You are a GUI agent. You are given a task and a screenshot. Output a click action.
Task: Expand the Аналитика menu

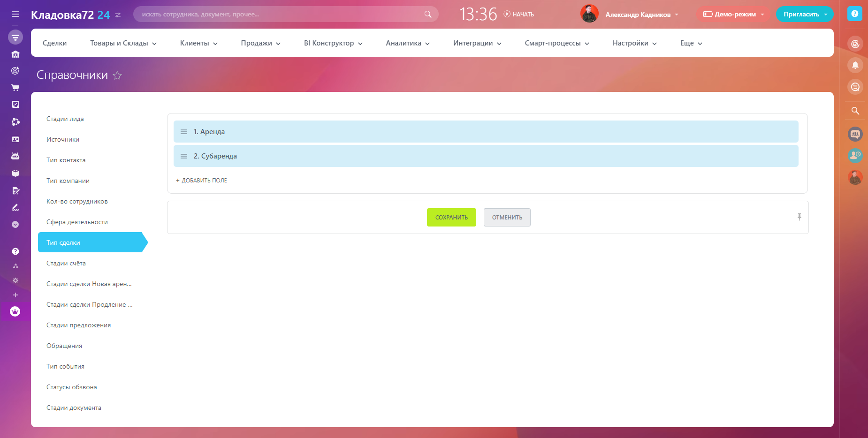point(408,43)
